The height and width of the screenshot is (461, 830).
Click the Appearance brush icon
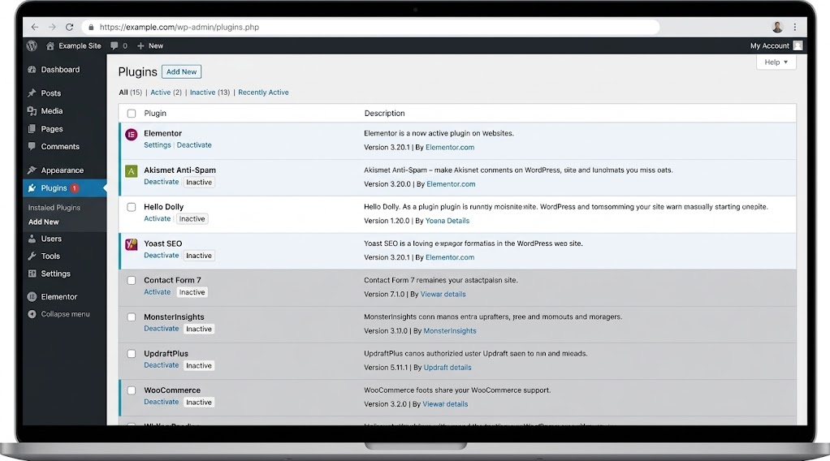[x=32, y=170]
